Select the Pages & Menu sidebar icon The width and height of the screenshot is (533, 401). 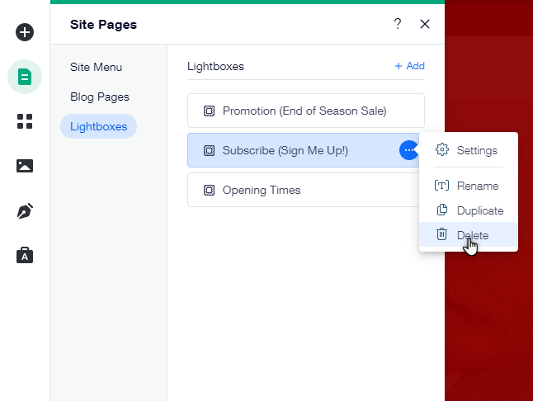click(25, 77)
